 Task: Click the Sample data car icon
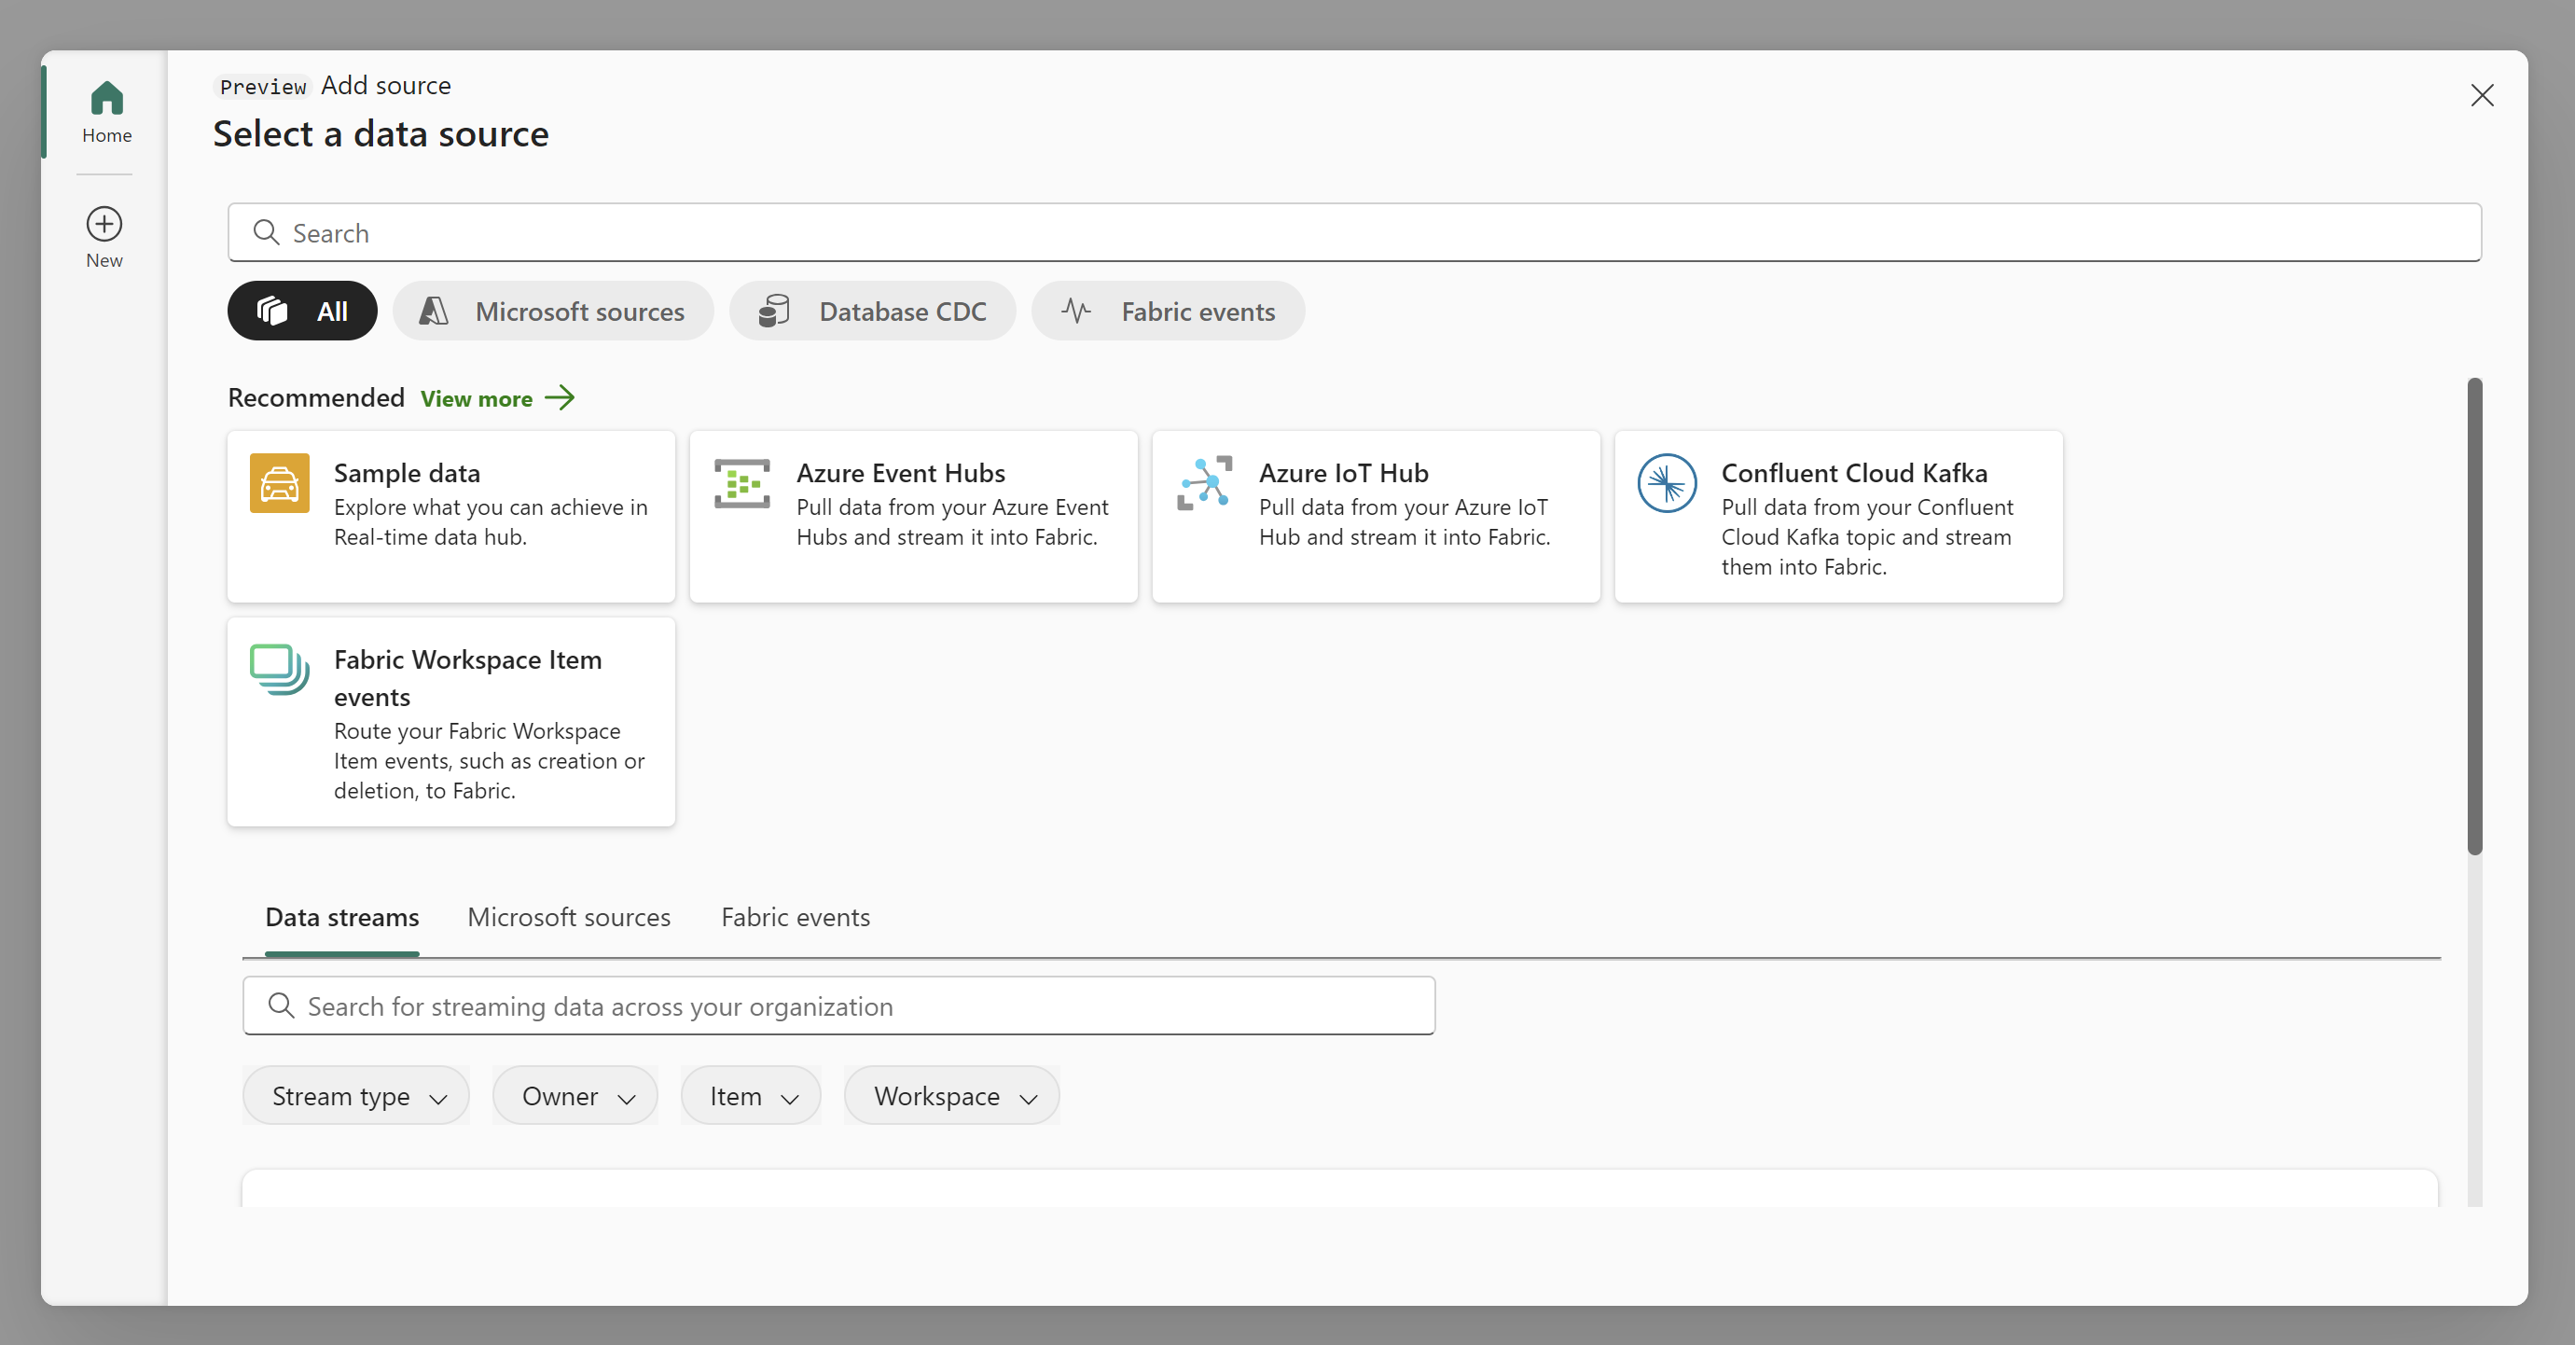[x=278, y=483]
